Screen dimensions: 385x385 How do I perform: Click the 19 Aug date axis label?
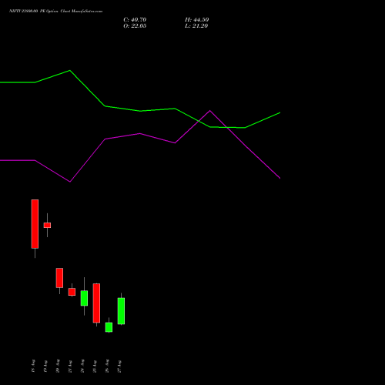click(x=45, y=366)
